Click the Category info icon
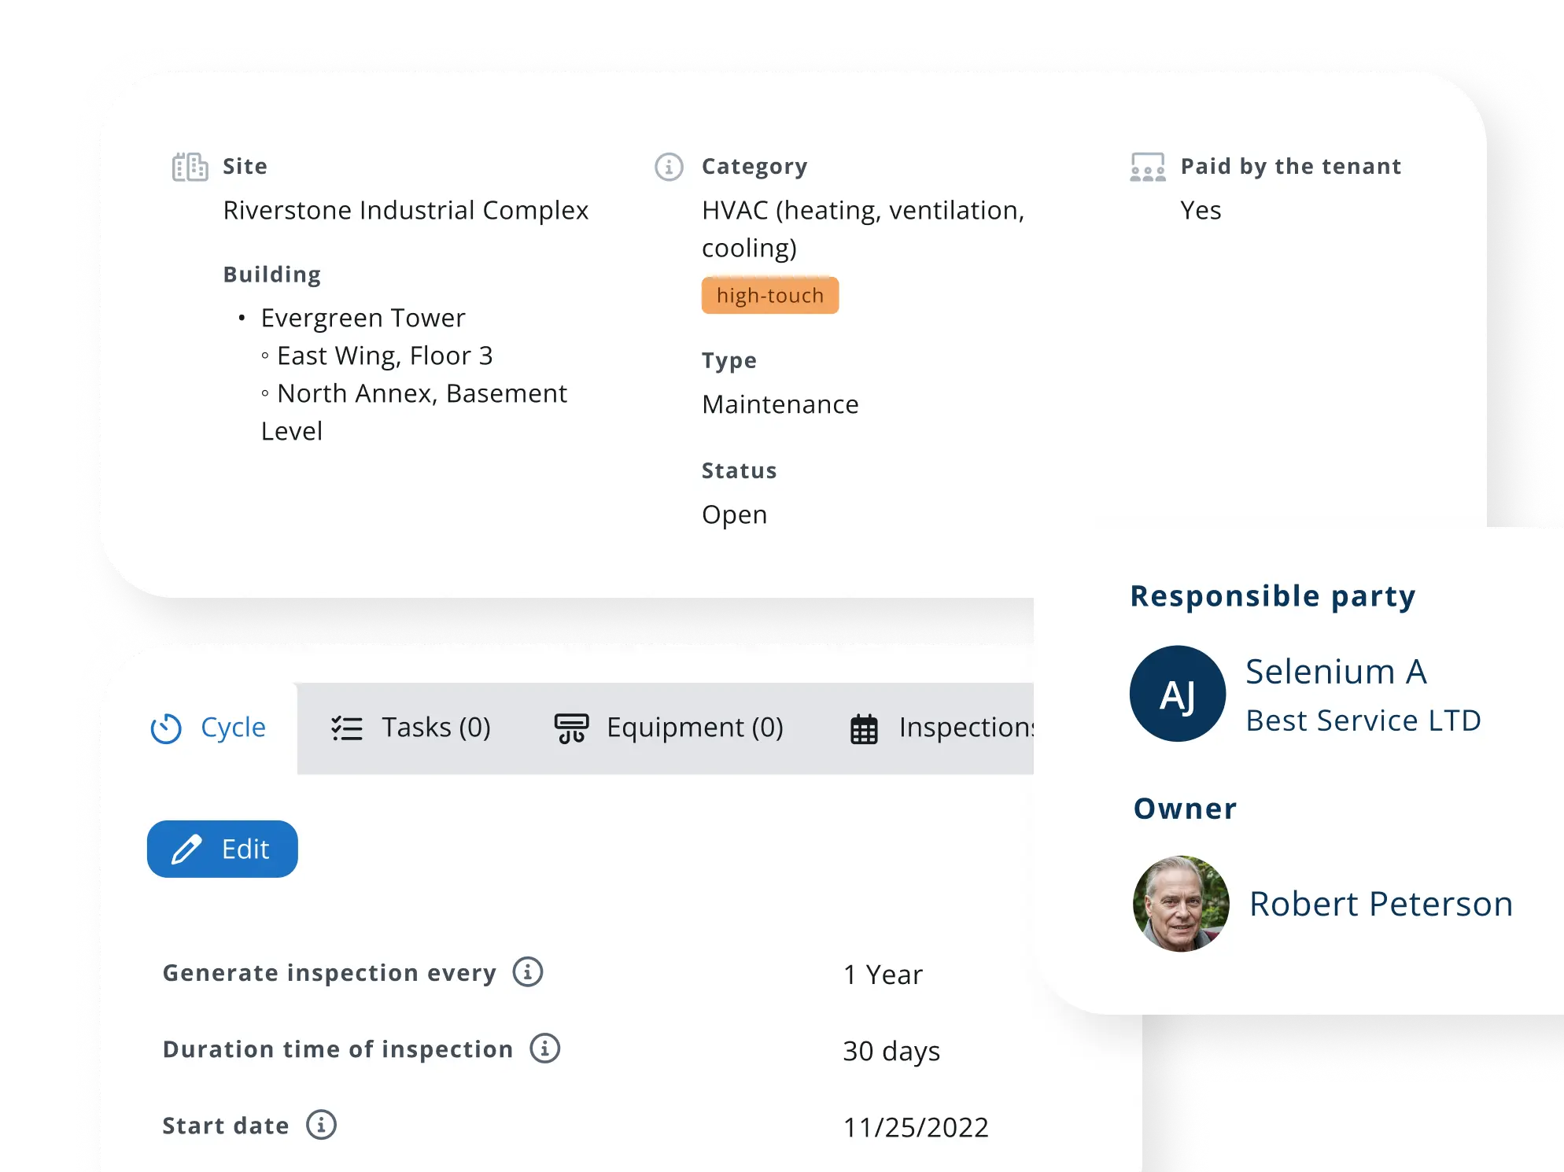Image resolution: width=1564 pixels, height=1172 pixels. [669, 167]
